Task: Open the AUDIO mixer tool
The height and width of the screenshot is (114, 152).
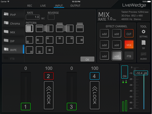Action: pos(143,56)
